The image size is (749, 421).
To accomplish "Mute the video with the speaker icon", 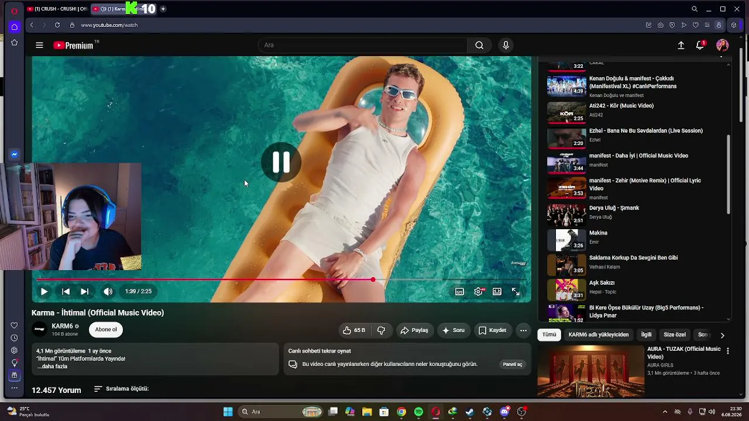I will point(108,291).
